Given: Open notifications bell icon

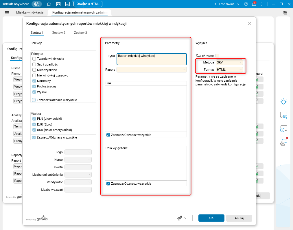Looking at the screenshot, I should 254,4.
